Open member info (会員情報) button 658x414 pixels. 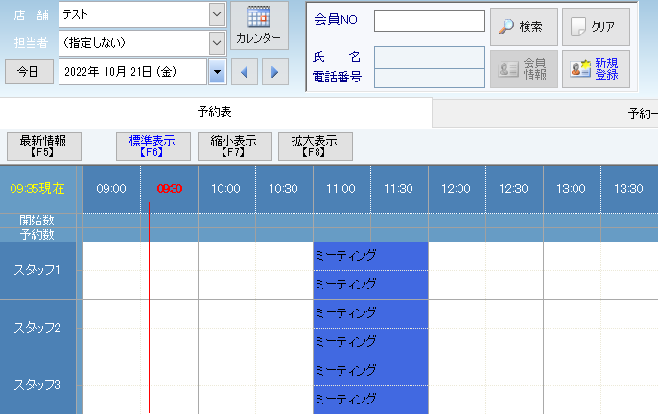point(522,70)
